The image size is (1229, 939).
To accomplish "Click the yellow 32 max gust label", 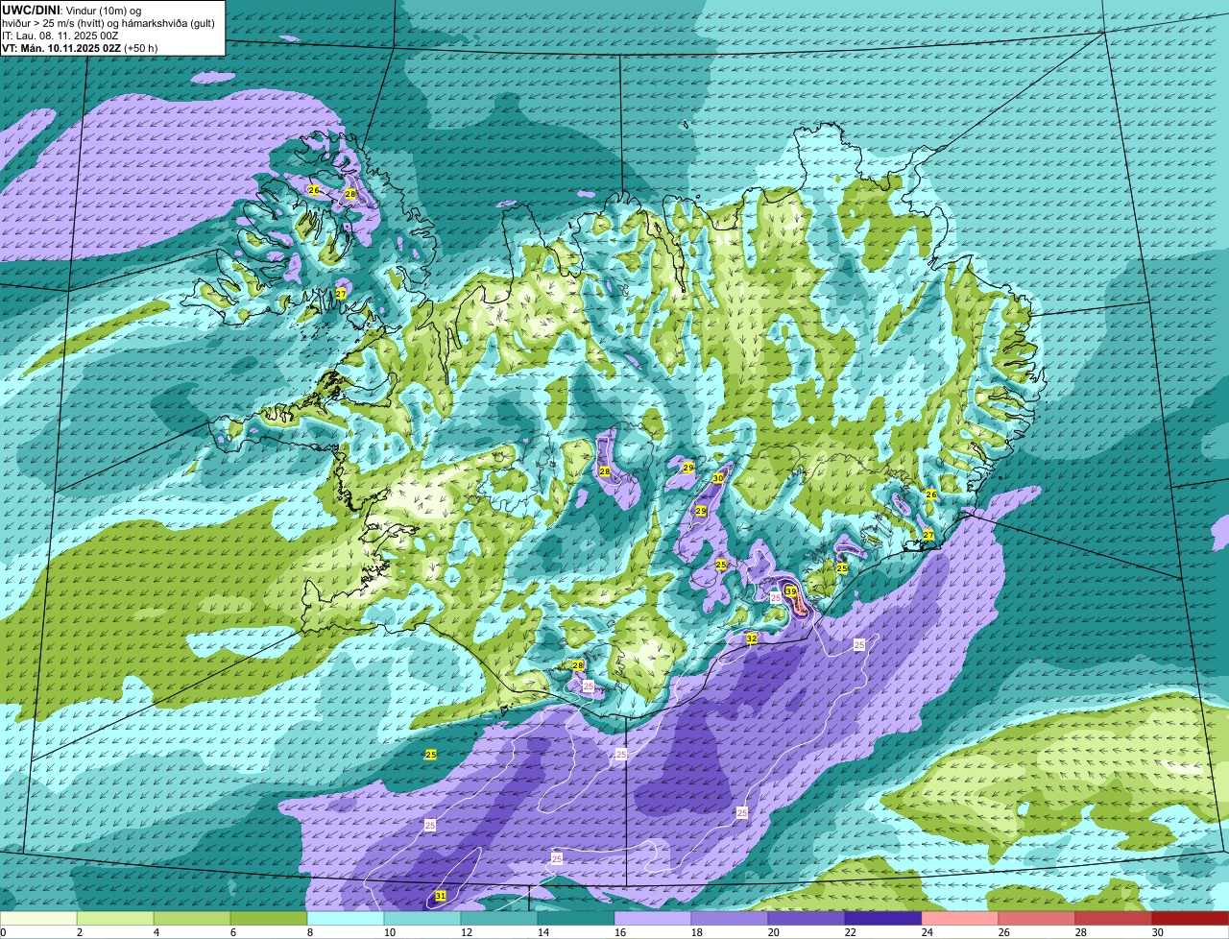I will coord(752,638).
